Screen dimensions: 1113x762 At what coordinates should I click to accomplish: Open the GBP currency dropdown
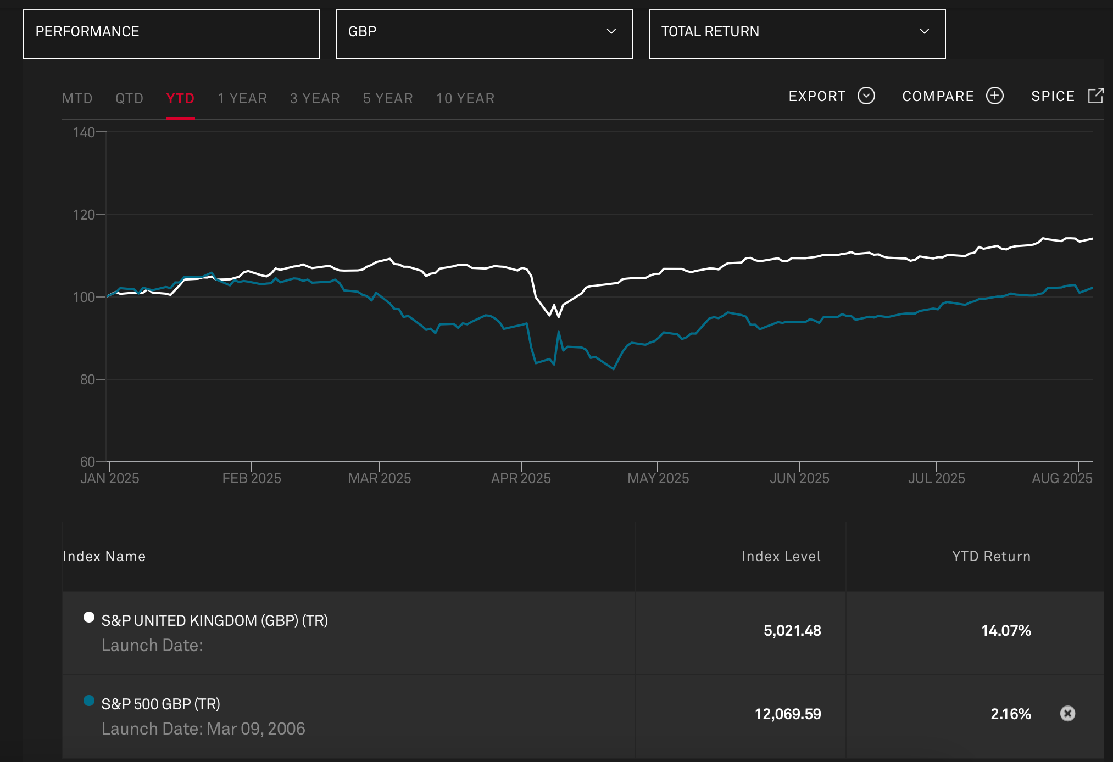[x=484, y=34]
